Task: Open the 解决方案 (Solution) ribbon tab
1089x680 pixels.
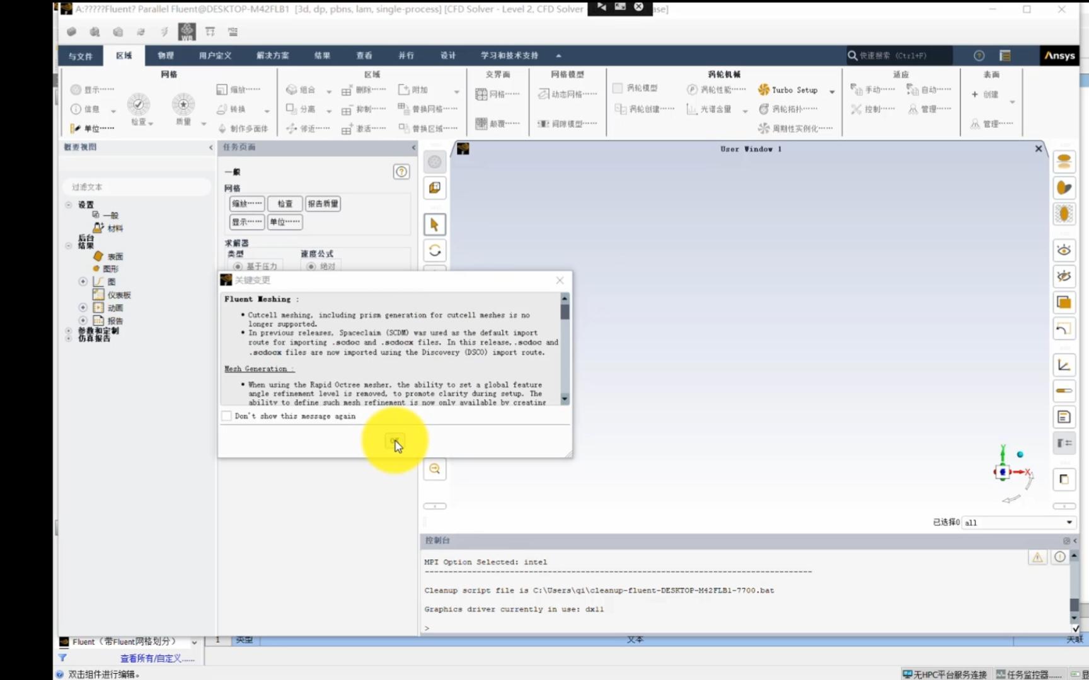Action: coord(273,55)
